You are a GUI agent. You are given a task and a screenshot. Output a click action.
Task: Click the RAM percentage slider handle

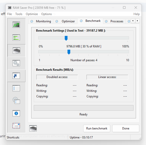click(66, 38)
